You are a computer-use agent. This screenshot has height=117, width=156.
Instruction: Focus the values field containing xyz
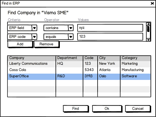[x=110, y=28]
